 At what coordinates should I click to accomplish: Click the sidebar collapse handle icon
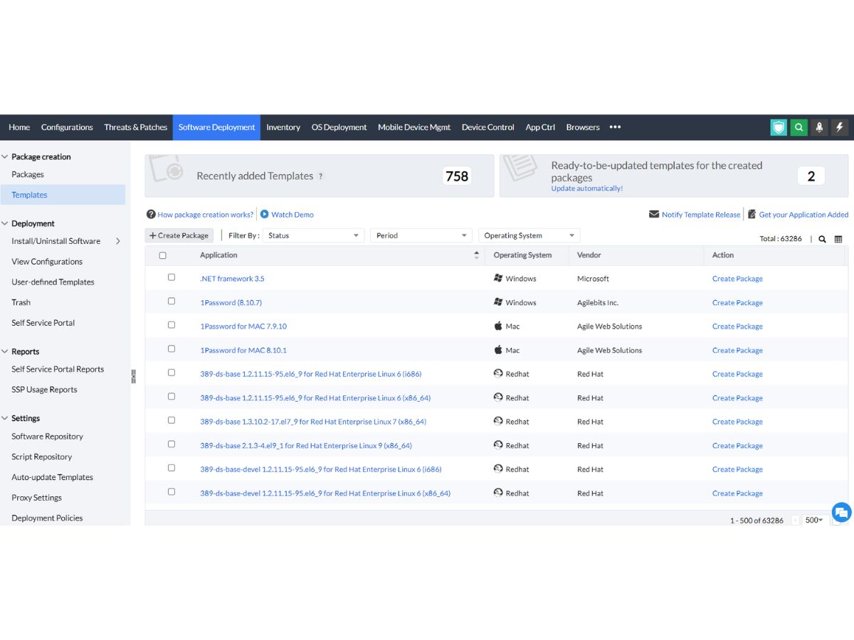tap(133, 377)
